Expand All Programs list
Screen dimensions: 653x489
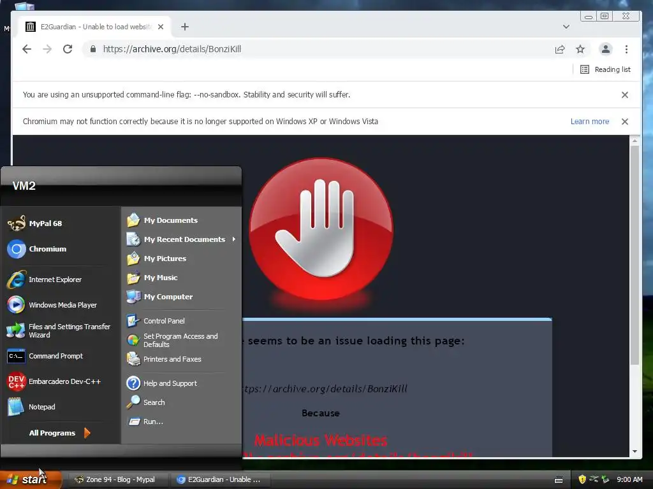tap(61, 433)
